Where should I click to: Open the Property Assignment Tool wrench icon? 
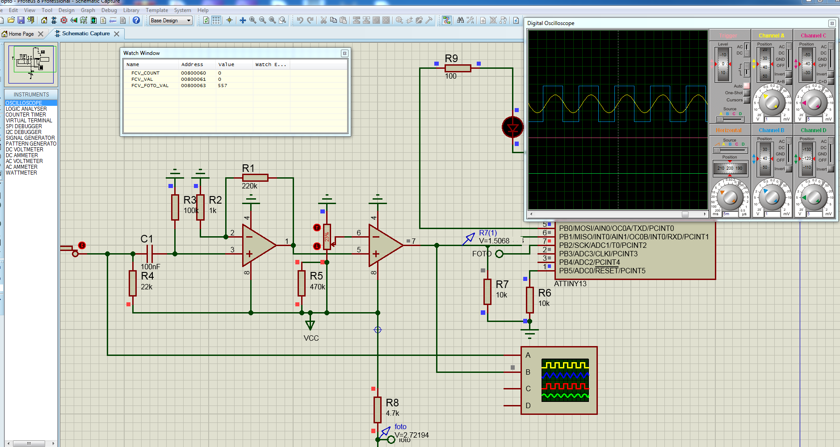point(470,20)
